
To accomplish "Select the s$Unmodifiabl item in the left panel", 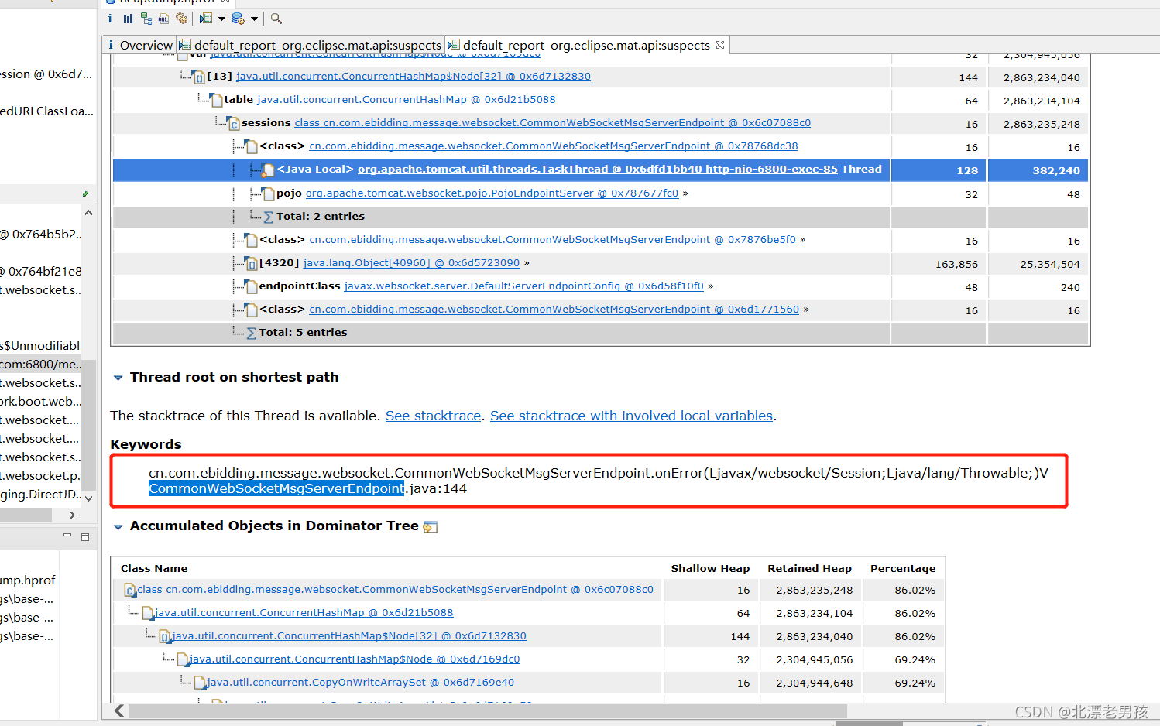I will (40, 345).
